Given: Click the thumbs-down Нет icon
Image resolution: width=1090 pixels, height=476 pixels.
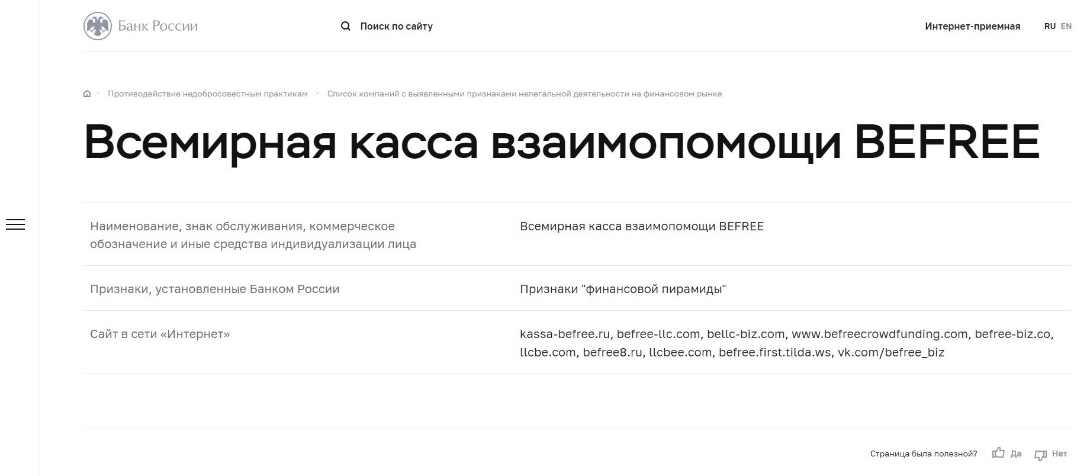Looking at the screenshot, I should 1040,454.
